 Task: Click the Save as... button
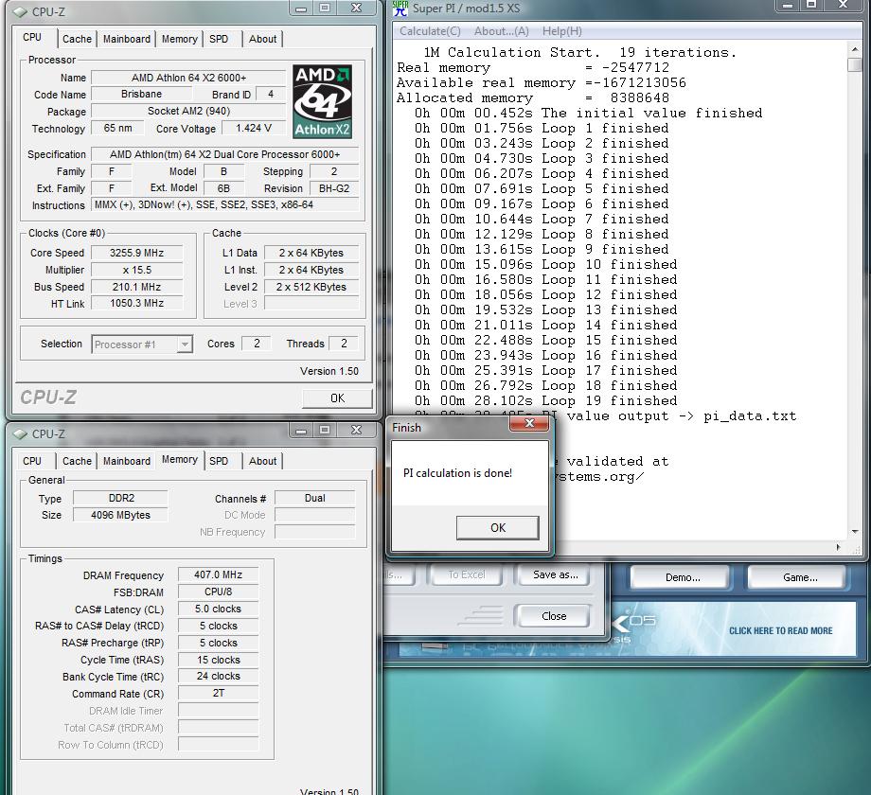[555, 575]
